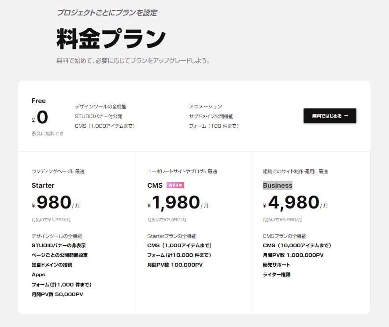Click 月払いで¥1,280/月 under Starter
Screen dimensions: 389x327
click(51, 219)
